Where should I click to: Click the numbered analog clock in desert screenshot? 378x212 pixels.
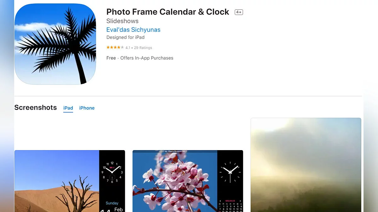pyautogui.click(x=112, y=172)
